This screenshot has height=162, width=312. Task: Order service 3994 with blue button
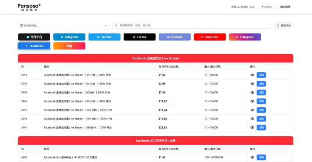[261, 101]
